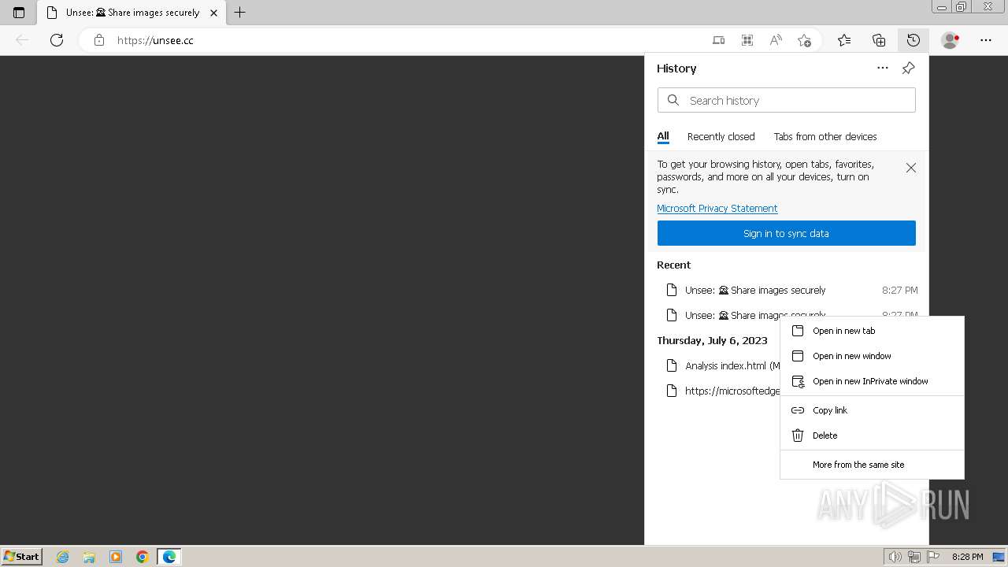Click the Windows Start button
1008x567 pixels.
coord(21,556)
